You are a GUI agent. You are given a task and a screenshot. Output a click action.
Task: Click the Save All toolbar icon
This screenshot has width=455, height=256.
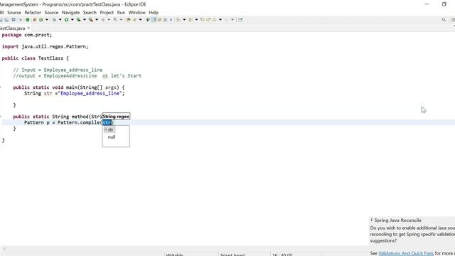6,20
